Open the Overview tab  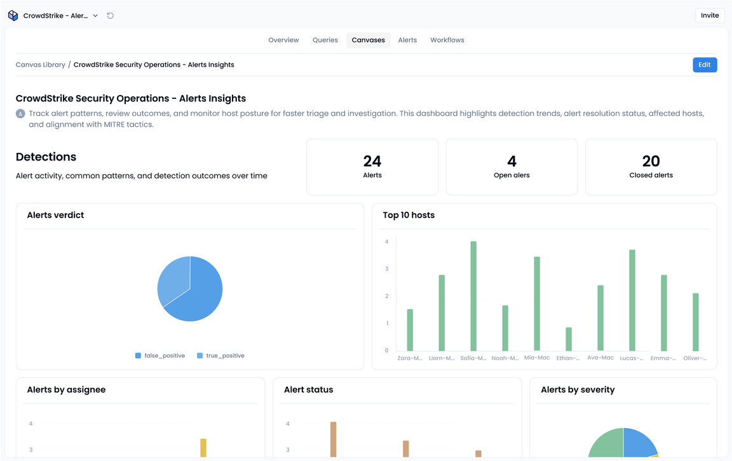(283, 40)
